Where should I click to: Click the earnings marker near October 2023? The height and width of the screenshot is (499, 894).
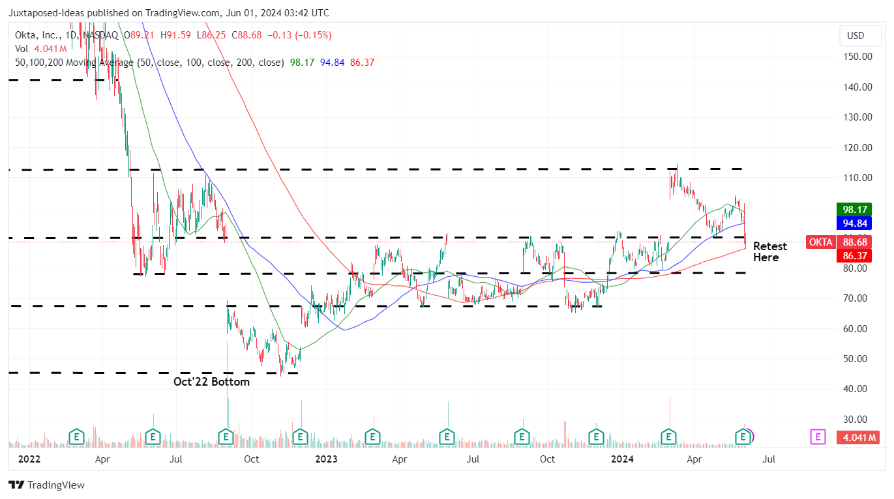pos(522,437)
